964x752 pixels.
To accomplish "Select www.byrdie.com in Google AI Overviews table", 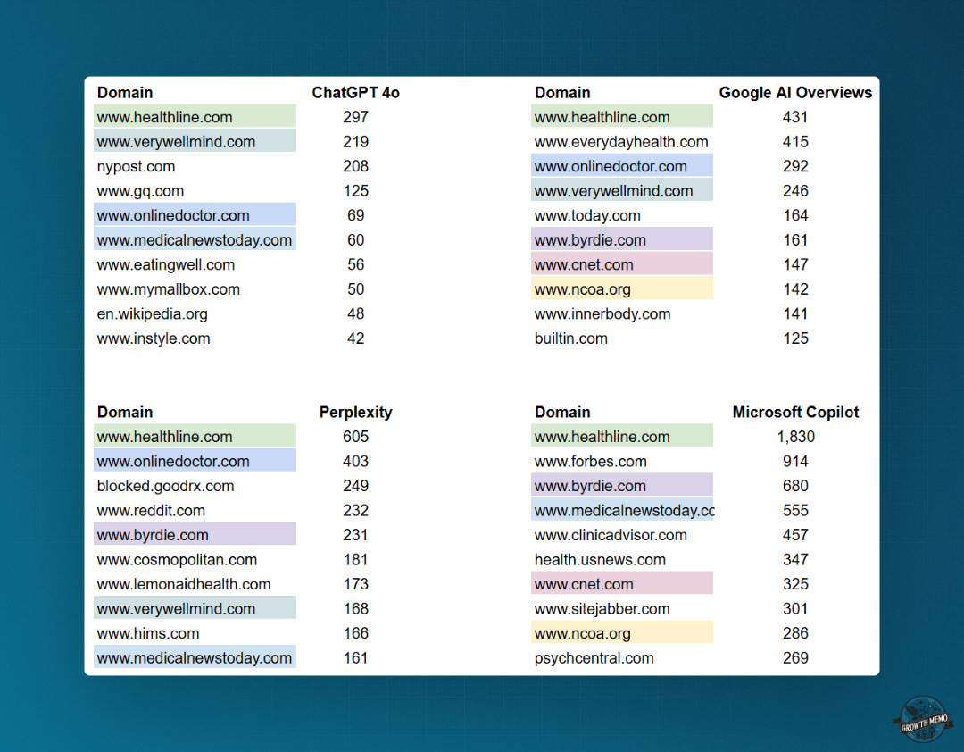I will tap(622, 240).
